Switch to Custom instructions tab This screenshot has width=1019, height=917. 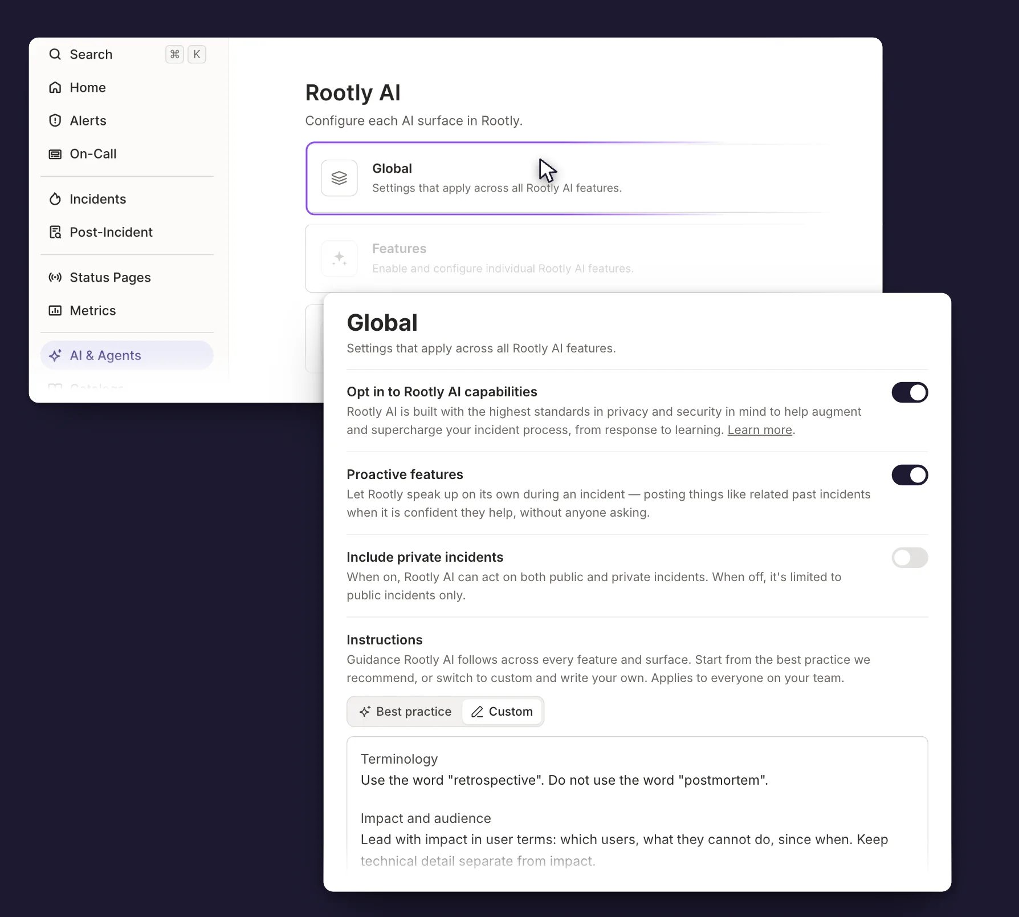tap(502, 712)
